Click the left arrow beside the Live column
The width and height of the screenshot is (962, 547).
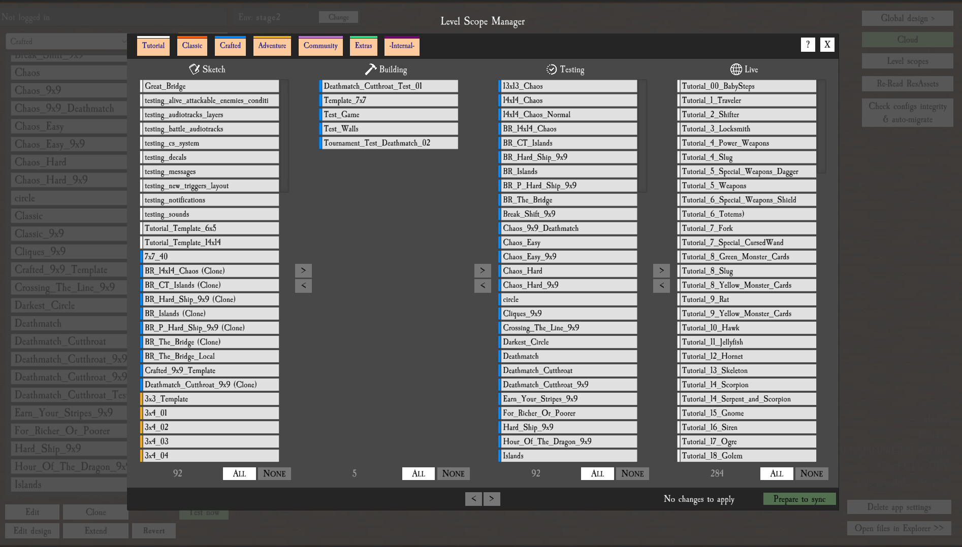pos(661,286)
